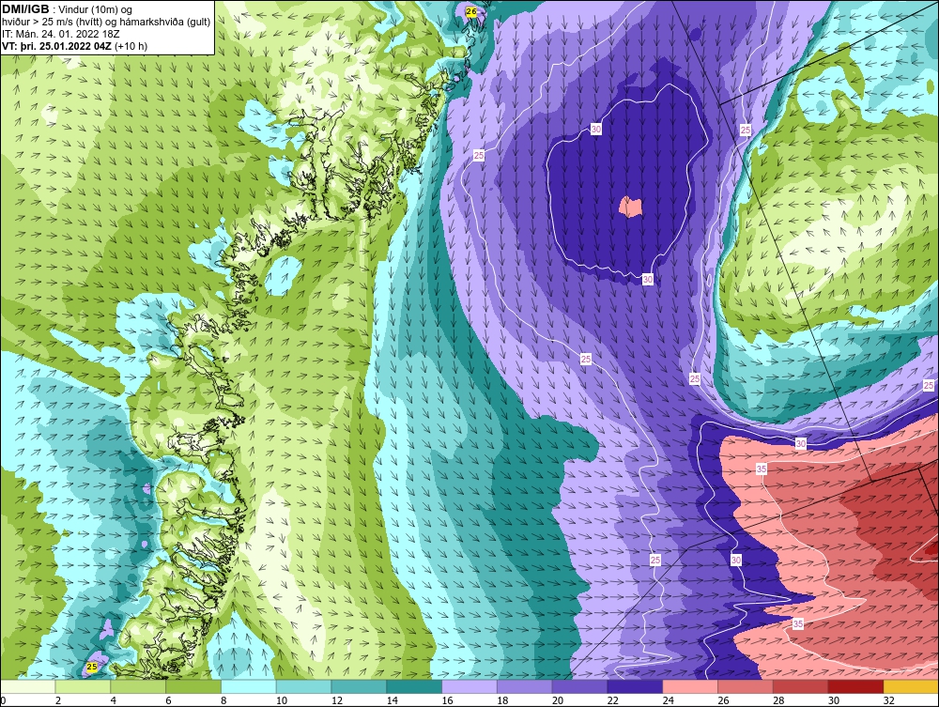Image resolution: width=939 pixels, height=707 pixels.
Task: Click the "VT: þri. 25.01.2022 04Z" valid time
Action: [x=57, y=46]
